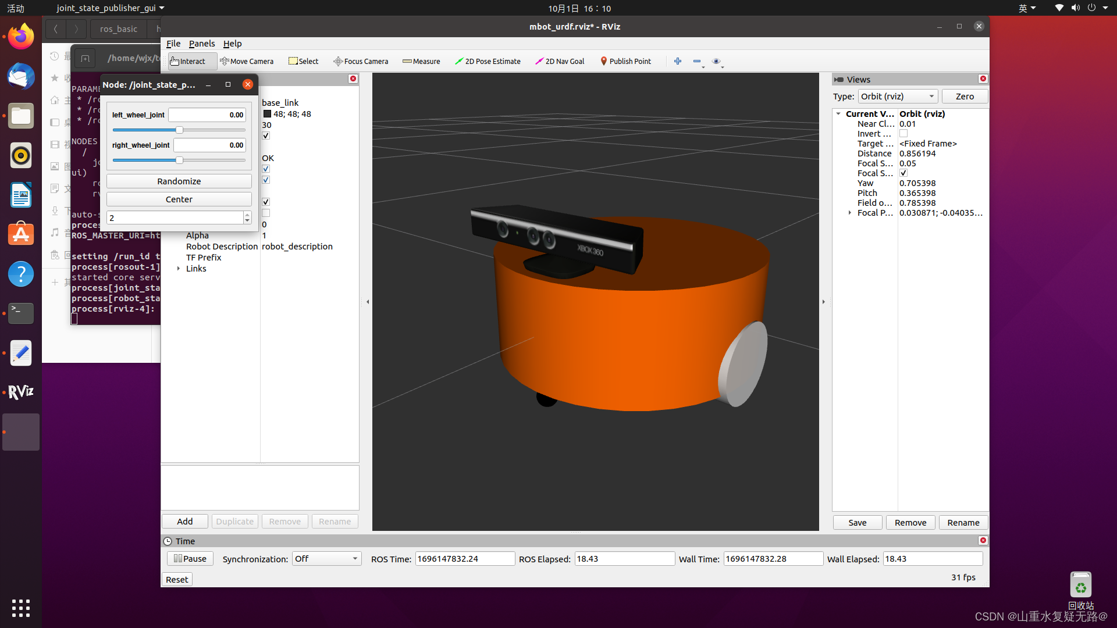Open the Files app from the dock
The image size is (1117, 628).
point(21,116)
